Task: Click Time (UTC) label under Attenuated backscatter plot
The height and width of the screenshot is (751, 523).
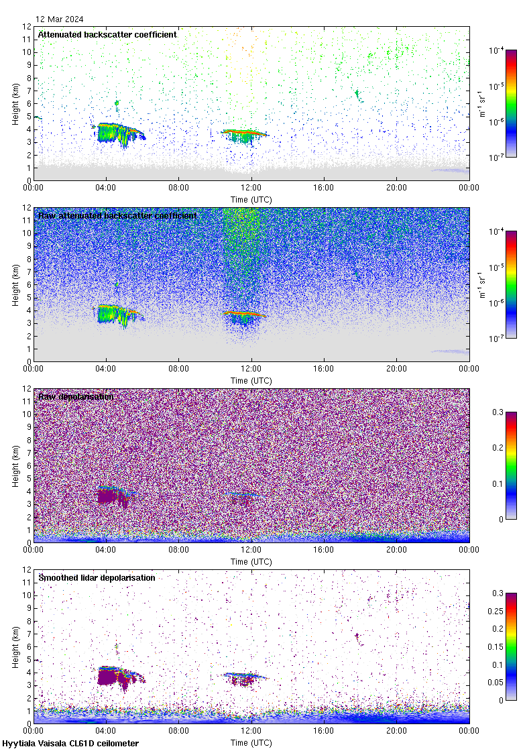Action: (x=251, y=200)
